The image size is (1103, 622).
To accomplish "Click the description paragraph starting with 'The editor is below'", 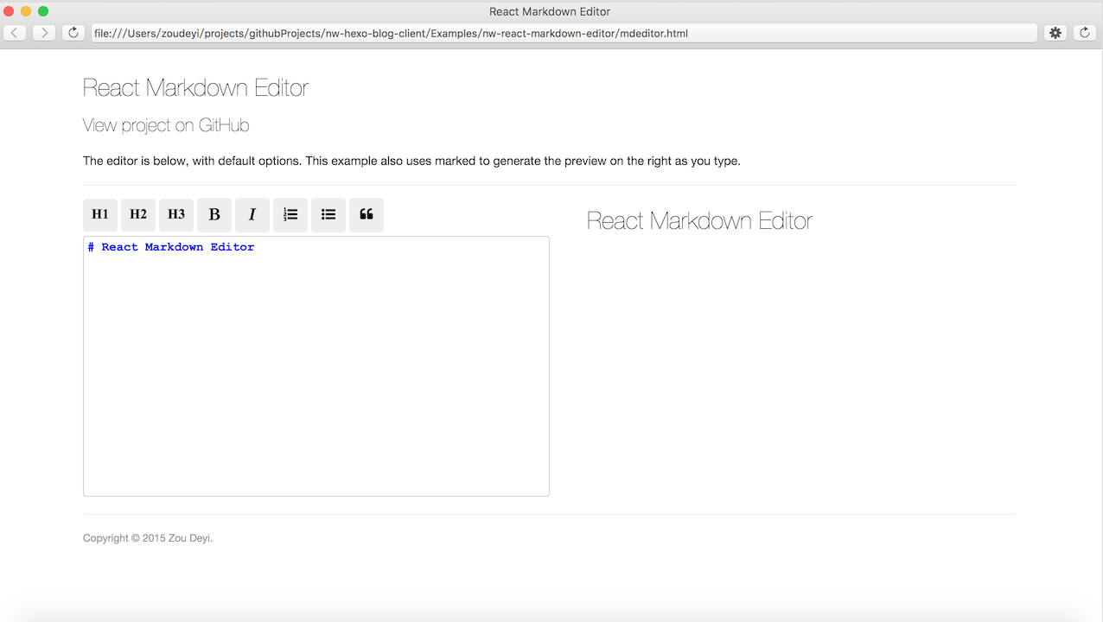I will pos(411,161).
